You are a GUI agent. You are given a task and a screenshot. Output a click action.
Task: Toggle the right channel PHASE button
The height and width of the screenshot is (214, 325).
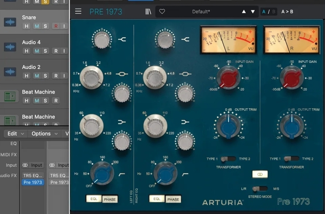(173, 199)
